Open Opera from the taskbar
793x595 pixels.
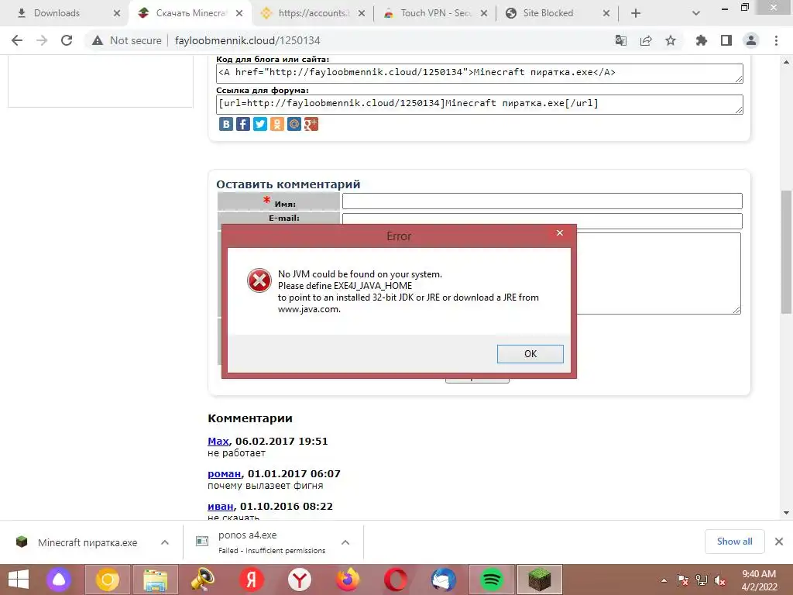(x=396, y=580)
